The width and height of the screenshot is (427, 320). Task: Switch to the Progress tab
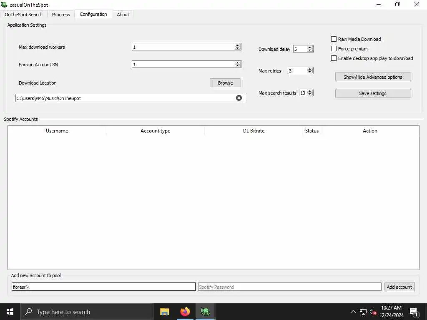coord(61,15)
